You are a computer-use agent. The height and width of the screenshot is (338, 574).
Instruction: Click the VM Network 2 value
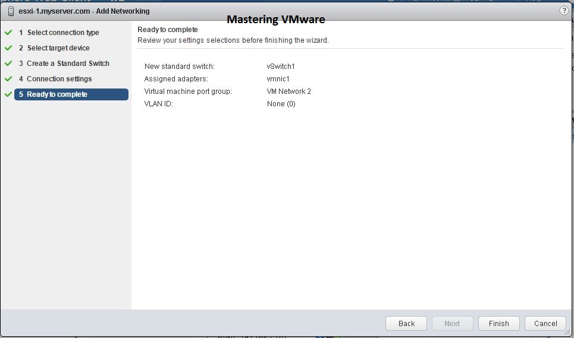[x=289, y=91]
